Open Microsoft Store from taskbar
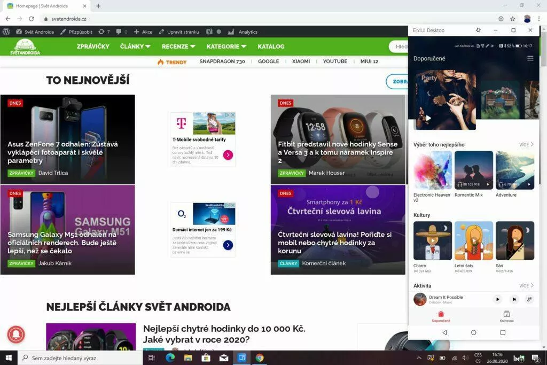 206,358
